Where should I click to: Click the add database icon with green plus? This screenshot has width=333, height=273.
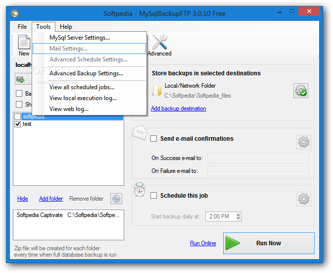point(21,79)
